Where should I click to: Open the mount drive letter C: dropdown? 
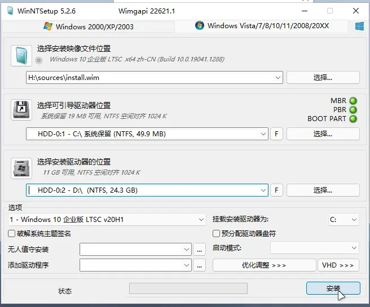click(x=343, y=220)
